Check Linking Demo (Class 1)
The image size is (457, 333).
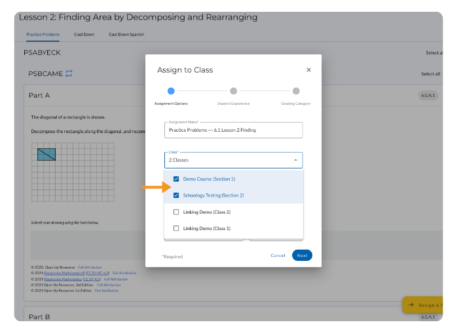tap(176, 228)
